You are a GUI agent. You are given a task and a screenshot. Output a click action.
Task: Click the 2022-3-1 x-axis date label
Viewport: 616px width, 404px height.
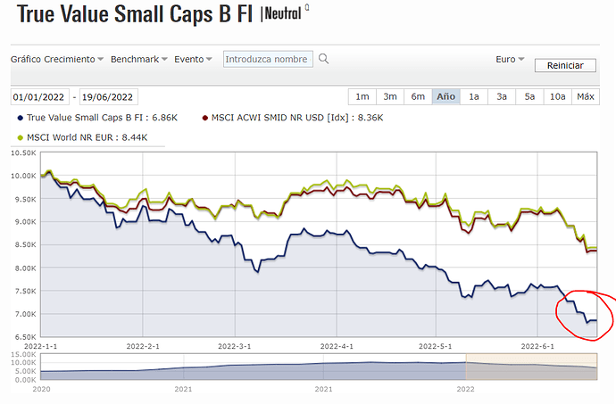[235, 346]
